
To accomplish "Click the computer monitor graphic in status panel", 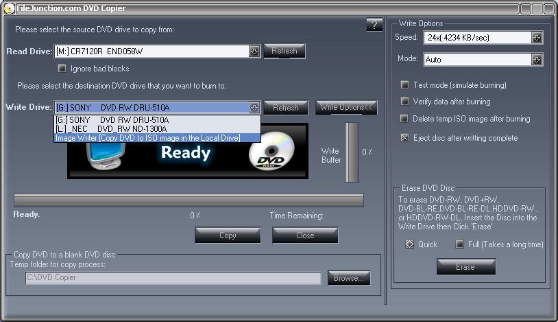I will click(x=105, y=156).
